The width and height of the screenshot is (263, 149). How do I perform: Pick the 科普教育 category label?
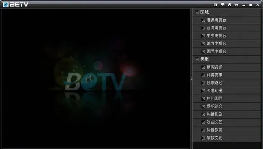(215, 130)
